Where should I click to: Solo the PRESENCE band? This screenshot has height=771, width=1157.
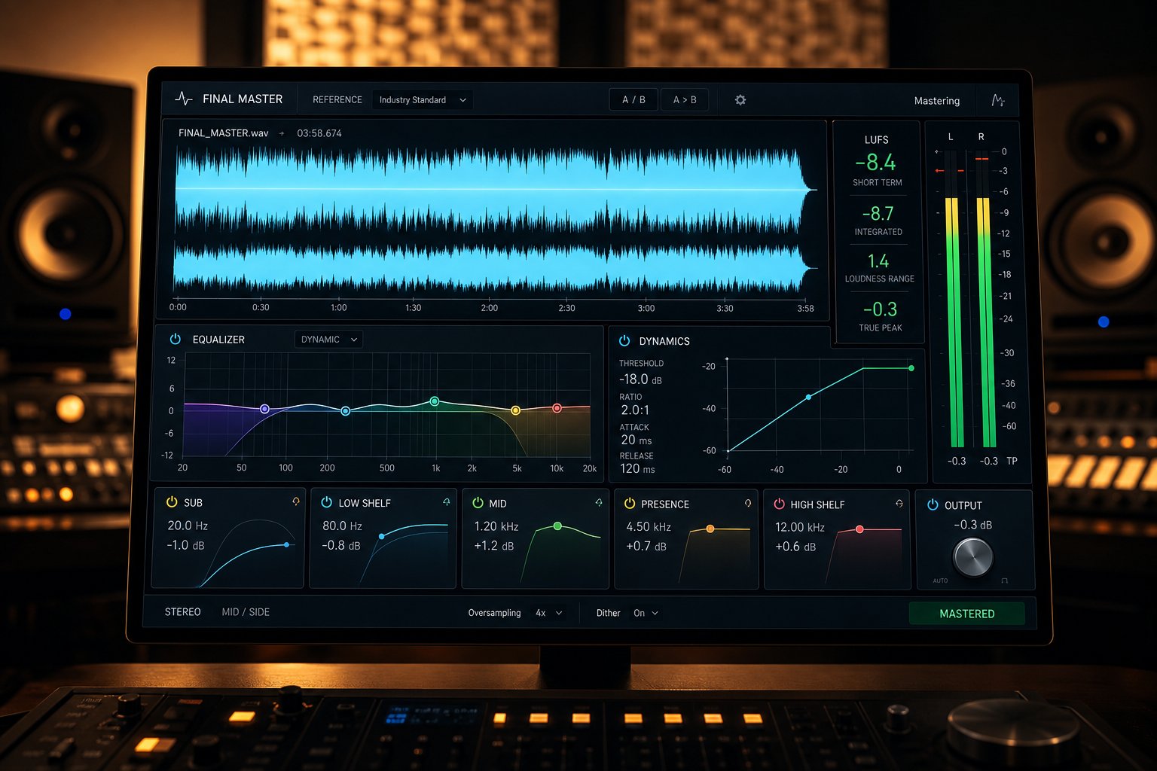748,503
